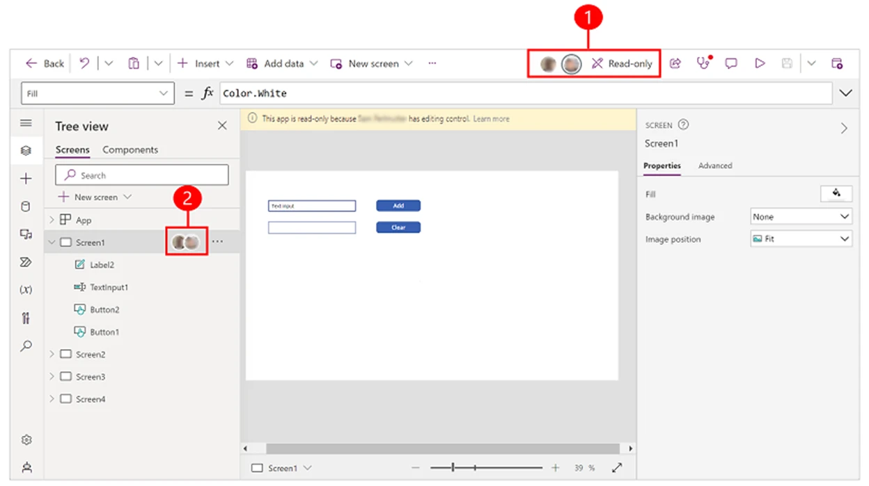
Task: Open the Comments bubble icon
Action: coord(731,63)
